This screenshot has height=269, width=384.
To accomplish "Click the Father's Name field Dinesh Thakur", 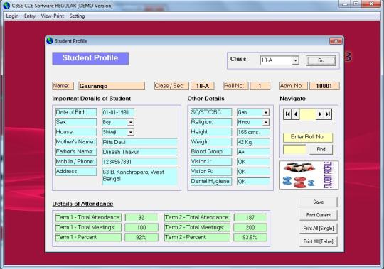I will pos(139,152).
